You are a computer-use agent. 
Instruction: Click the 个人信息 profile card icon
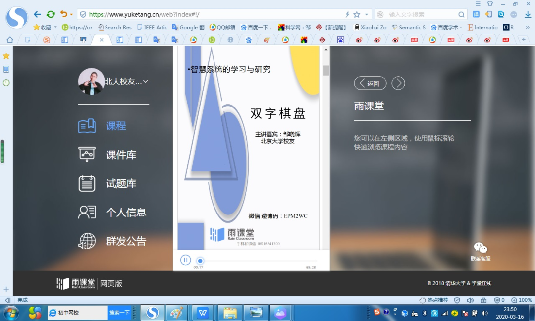point(87,212)
